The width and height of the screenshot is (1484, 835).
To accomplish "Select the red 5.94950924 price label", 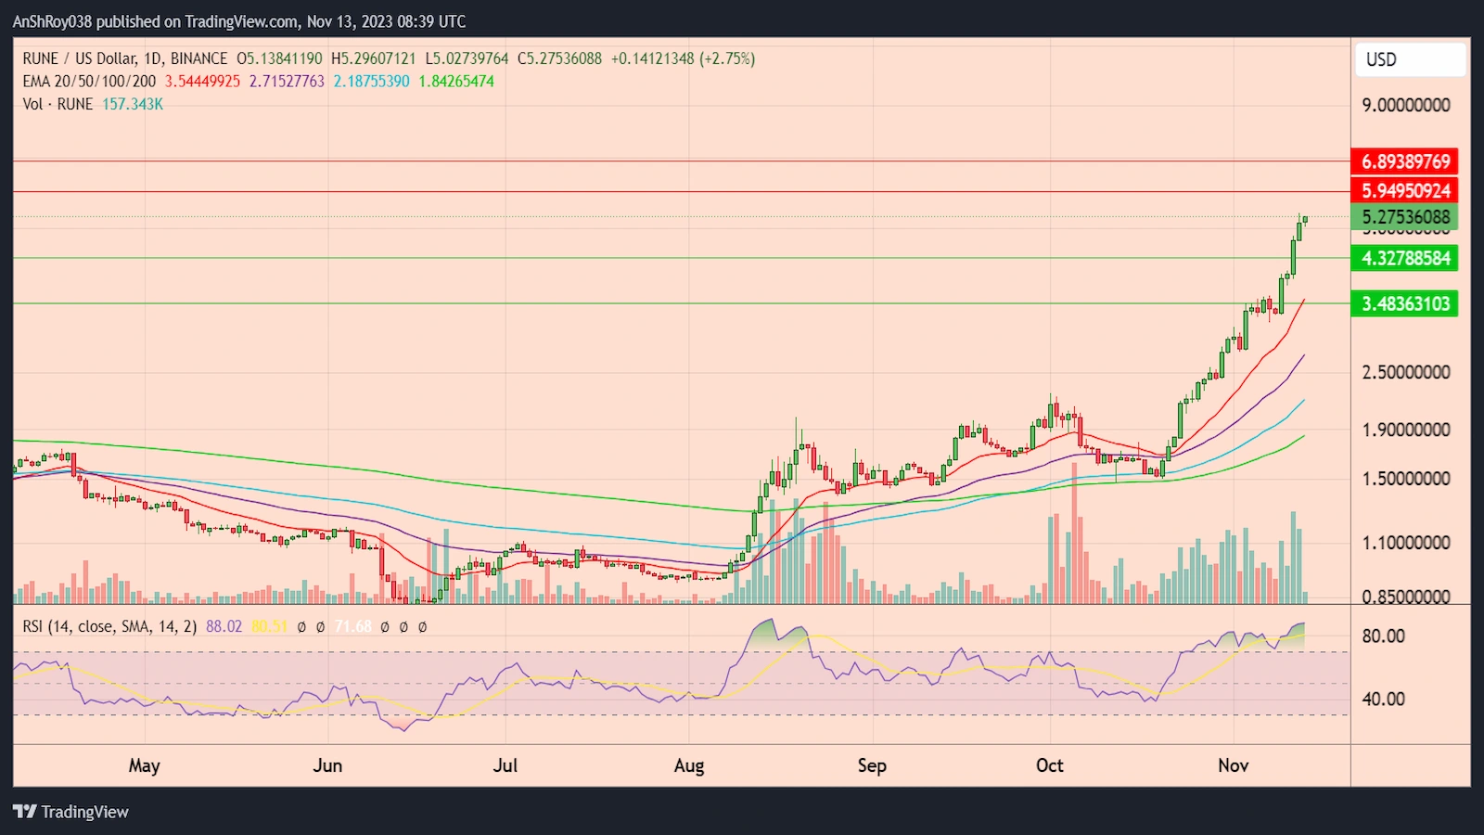I will (1404, 190).
